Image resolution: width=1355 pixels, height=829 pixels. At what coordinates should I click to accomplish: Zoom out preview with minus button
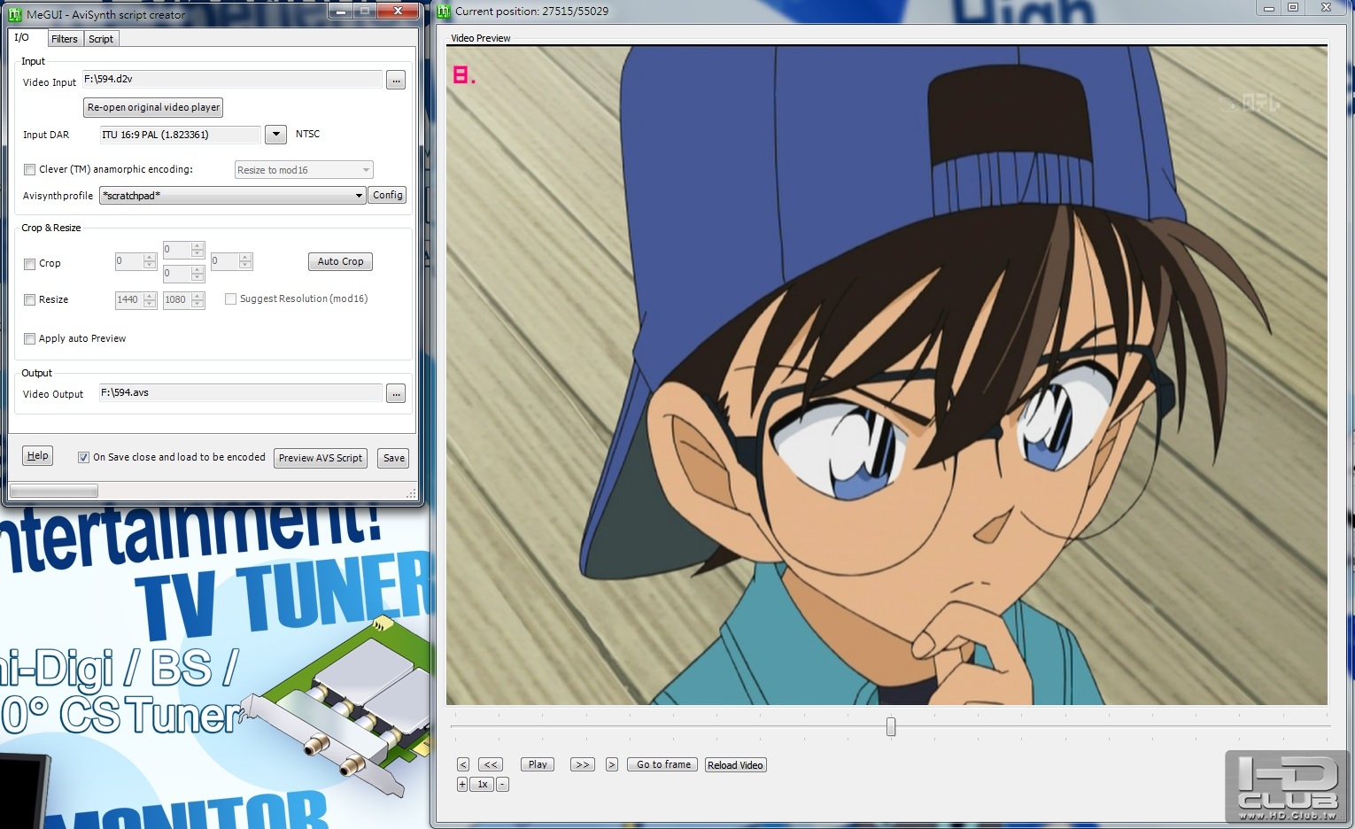click(502, 785)
